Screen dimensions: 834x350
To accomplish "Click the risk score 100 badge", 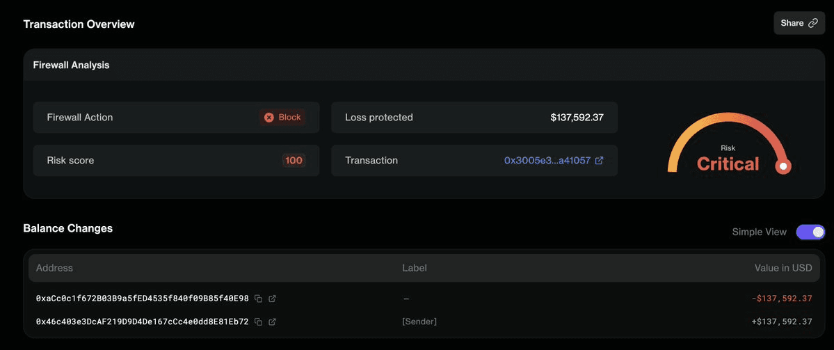I will point(294,161).
